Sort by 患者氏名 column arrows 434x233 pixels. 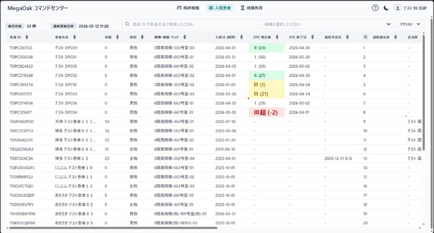(74, 37)
